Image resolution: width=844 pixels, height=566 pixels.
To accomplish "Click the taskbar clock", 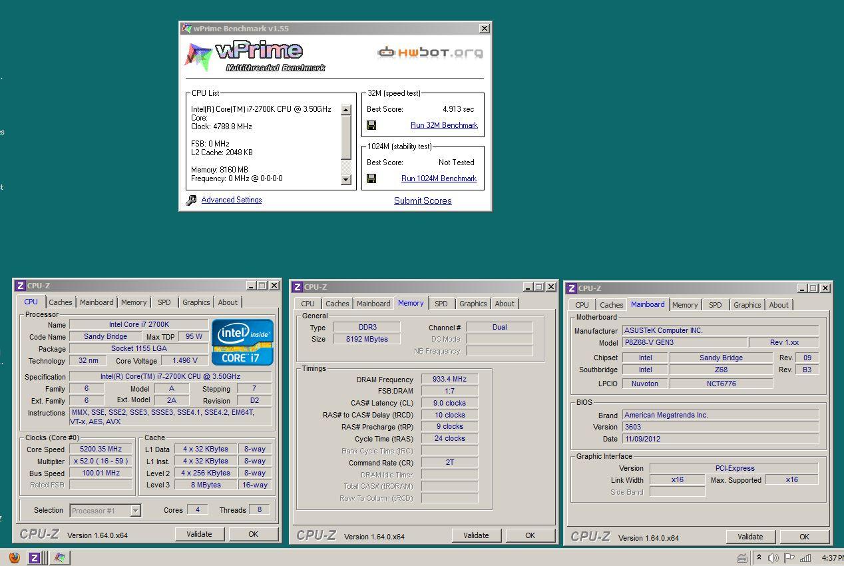I will (x=832, y=558).
